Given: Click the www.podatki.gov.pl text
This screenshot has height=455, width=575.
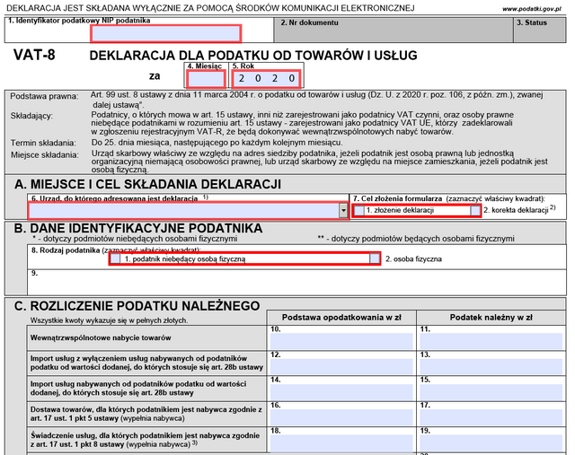Looking at the screenshot, I should point(532,9).
